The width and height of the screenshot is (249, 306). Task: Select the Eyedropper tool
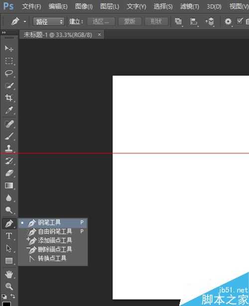point(9,110)
